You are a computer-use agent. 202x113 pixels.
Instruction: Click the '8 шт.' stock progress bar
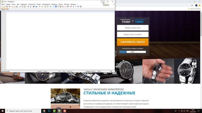click(x=133, y=52)
